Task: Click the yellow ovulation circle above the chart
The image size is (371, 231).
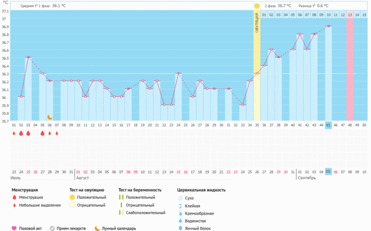Action: coord(257,6)
